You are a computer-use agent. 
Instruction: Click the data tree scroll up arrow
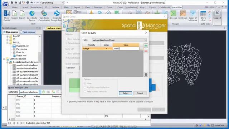click(x=40, y=36)
